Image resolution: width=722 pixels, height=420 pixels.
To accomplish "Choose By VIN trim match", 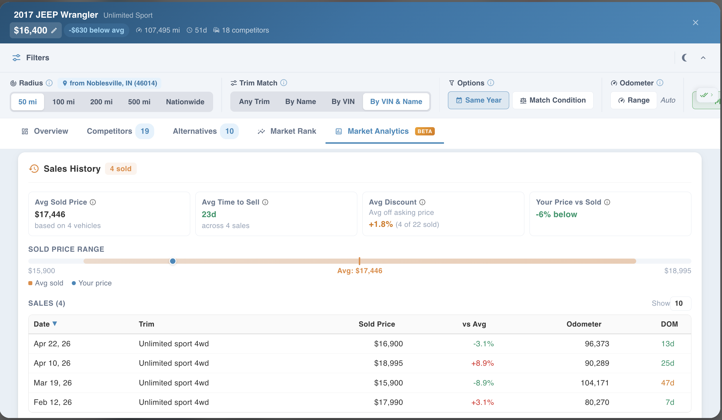I will point(343,101).
